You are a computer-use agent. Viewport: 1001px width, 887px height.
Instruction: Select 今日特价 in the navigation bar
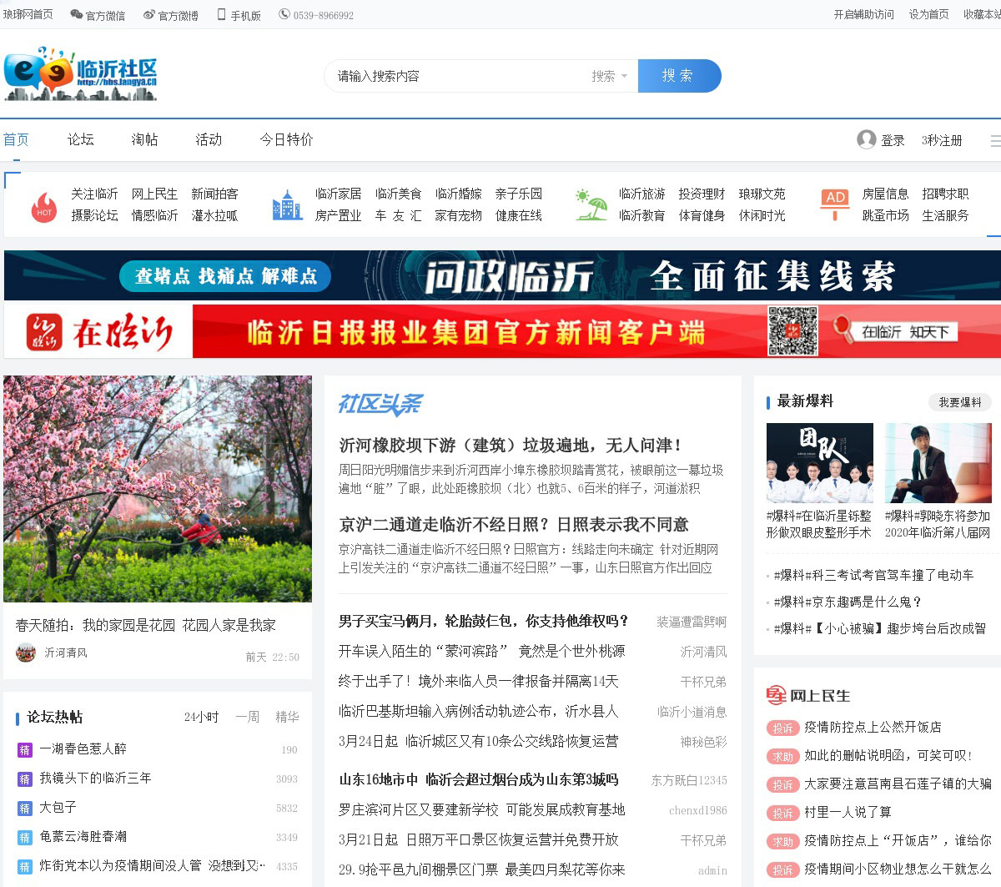286,139
